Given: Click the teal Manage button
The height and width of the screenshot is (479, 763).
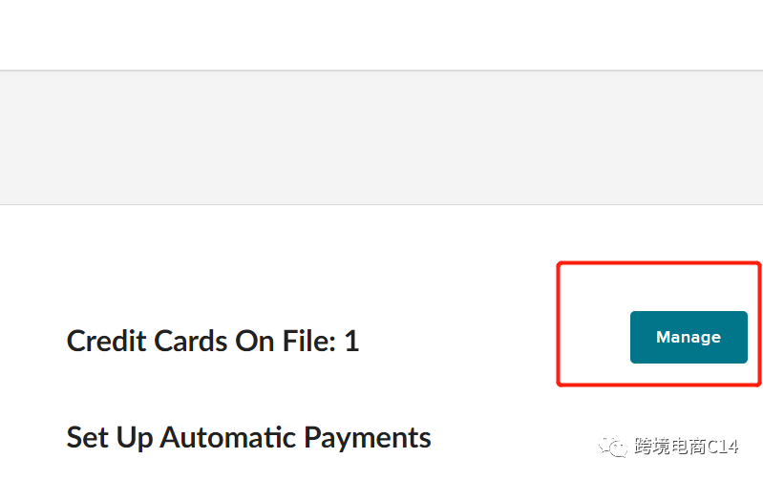Looking at the screenshot, I should (689, 337).
